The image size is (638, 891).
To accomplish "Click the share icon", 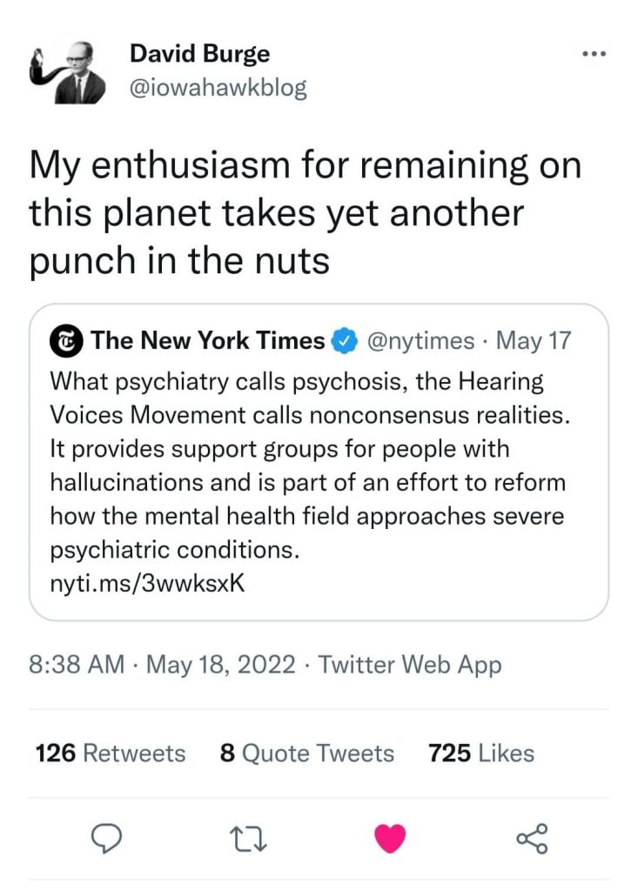I will (x=531, y=838).
